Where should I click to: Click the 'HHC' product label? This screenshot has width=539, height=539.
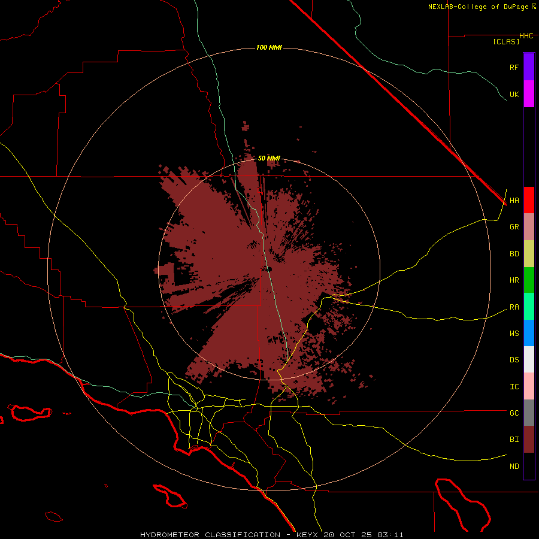click(x=526, y=36)
